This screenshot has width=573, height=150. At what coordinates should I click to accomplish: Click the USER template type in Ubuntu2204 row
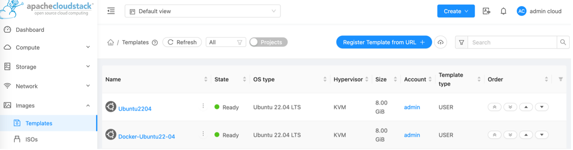pos(446,107)
